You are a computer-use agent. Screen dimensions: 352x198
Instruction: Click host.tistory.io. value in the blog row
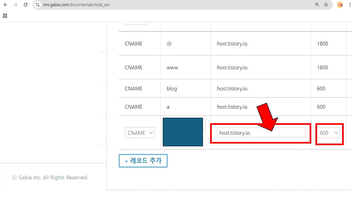[x=233, y=89]
